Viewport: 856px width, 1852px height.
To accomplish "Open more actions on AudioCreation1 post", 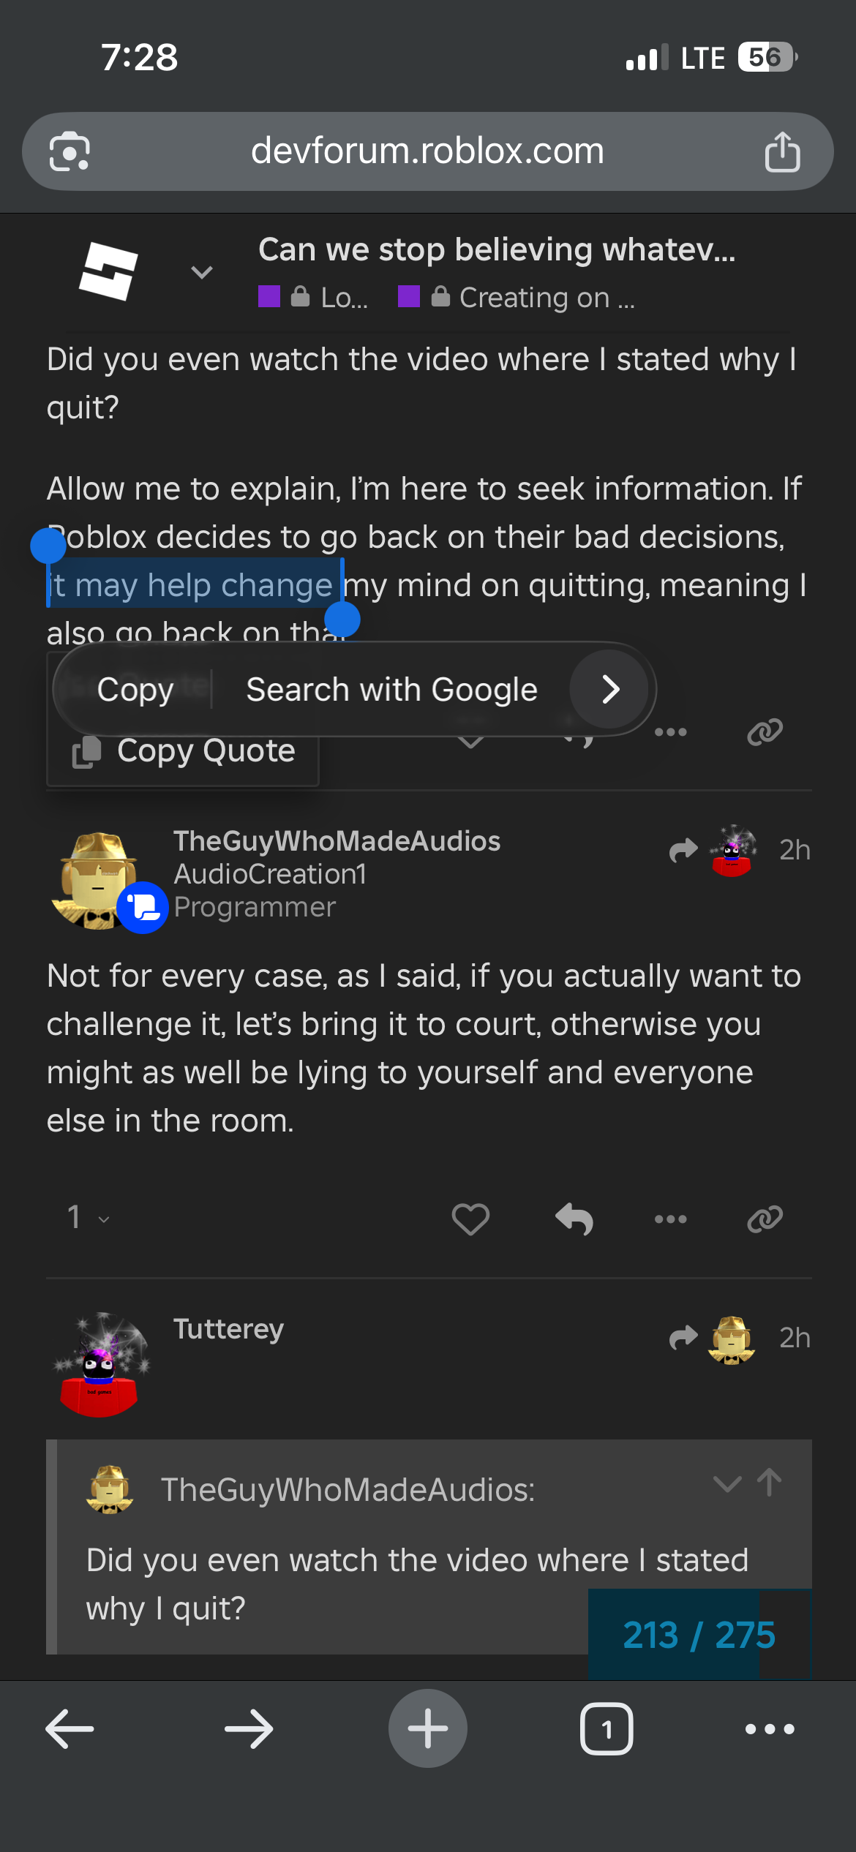I will coord(670,1219).
